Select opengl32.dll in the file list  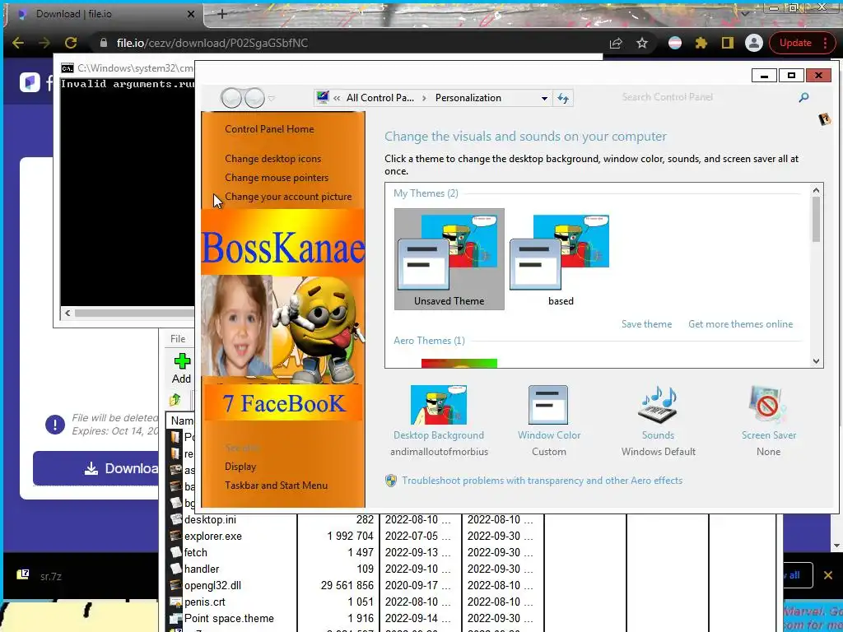(213, 585)
